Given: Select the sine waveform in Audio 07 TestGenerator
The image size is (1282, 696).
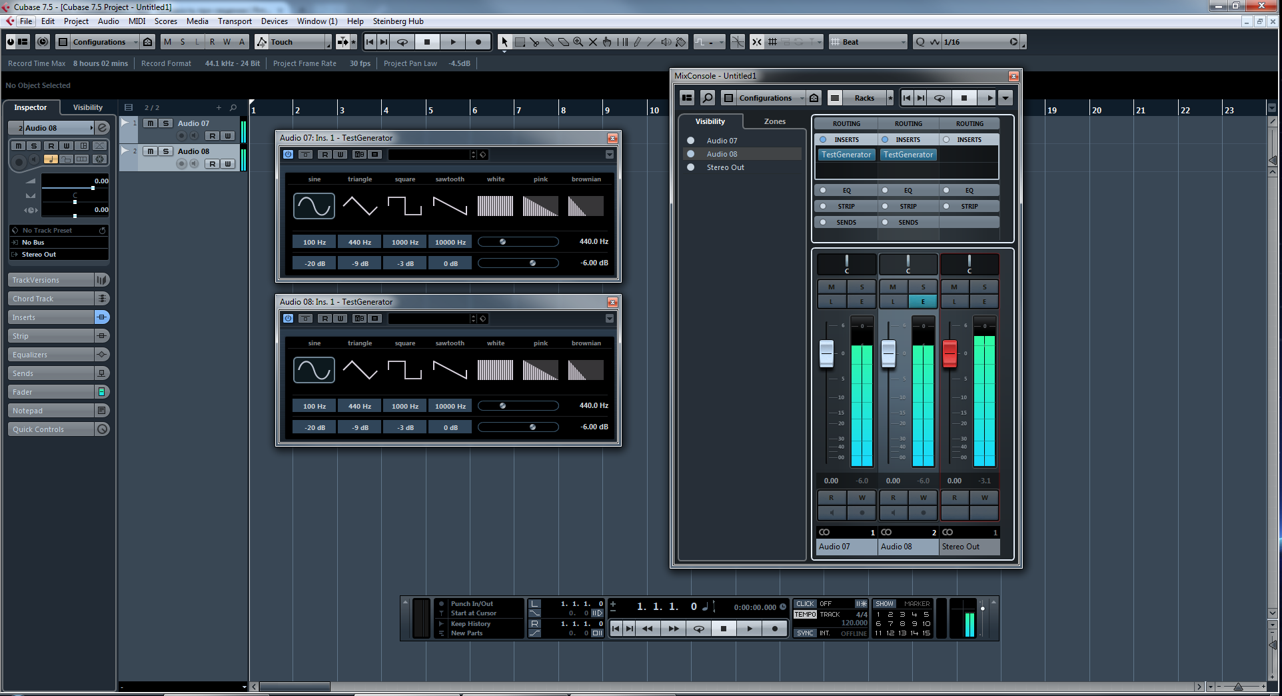Looking at the screenshot, I should click(x=314, y=206).
